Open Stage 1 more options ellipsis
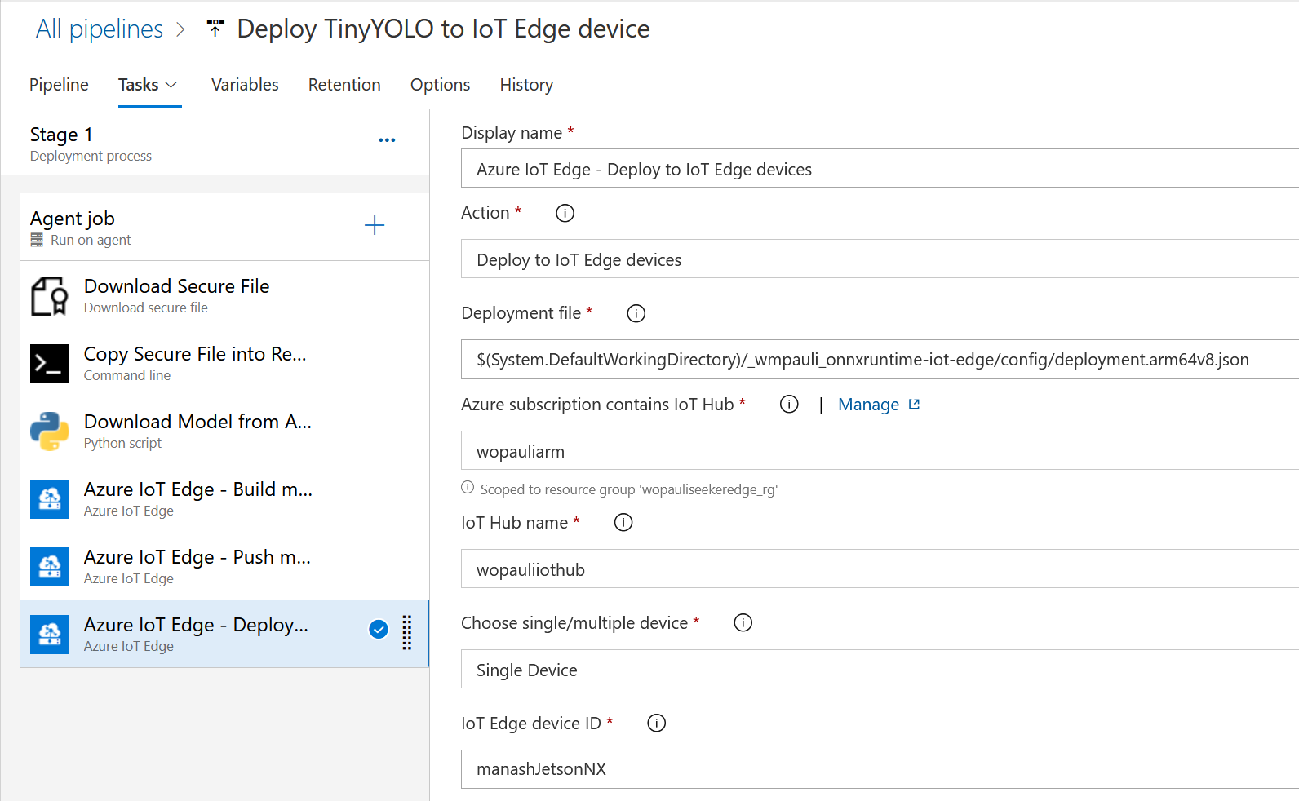The image size is (1299, 801). click(x=387, y=140)
